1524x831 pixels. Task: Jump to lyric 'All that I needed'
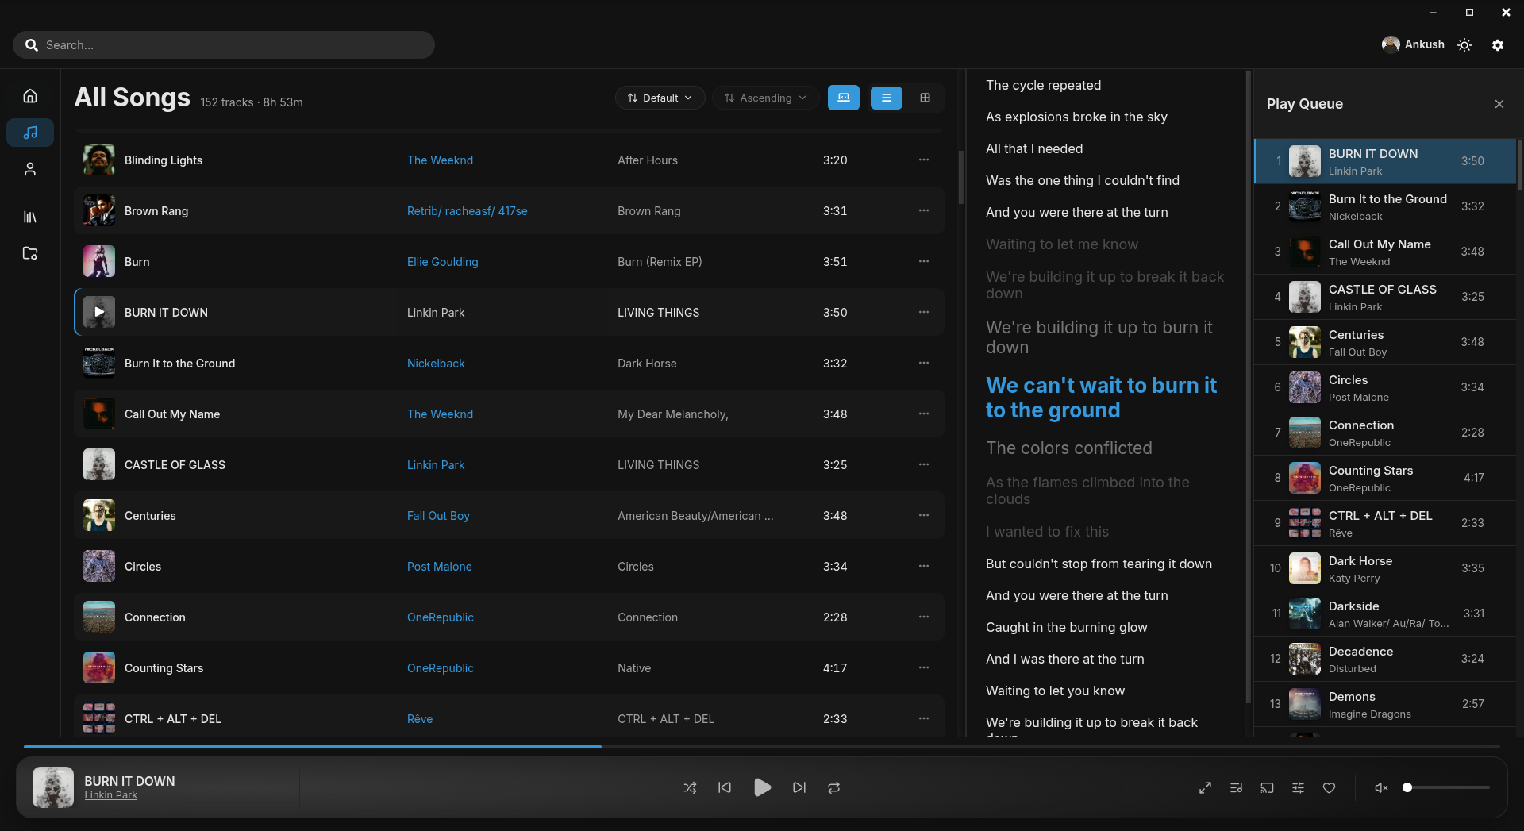point(1033,148)
